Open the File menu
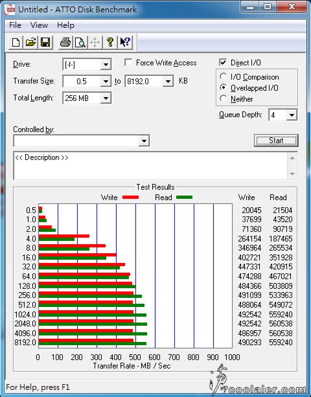Image resolution: width=311 pixels, height=397 pixels. point(15,25)
